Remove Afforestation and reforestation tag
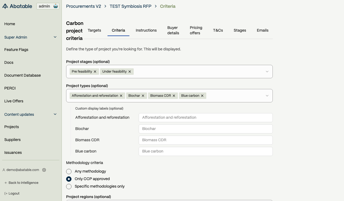 point(121,96)
